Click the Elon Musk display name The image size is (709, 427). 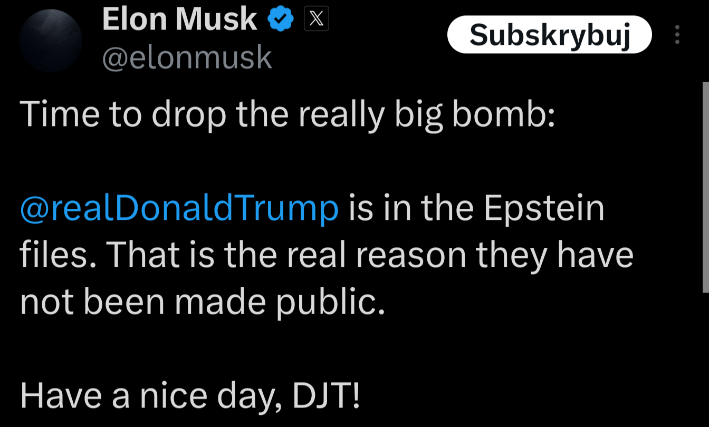pyautogui.click(x=179, y=21)
